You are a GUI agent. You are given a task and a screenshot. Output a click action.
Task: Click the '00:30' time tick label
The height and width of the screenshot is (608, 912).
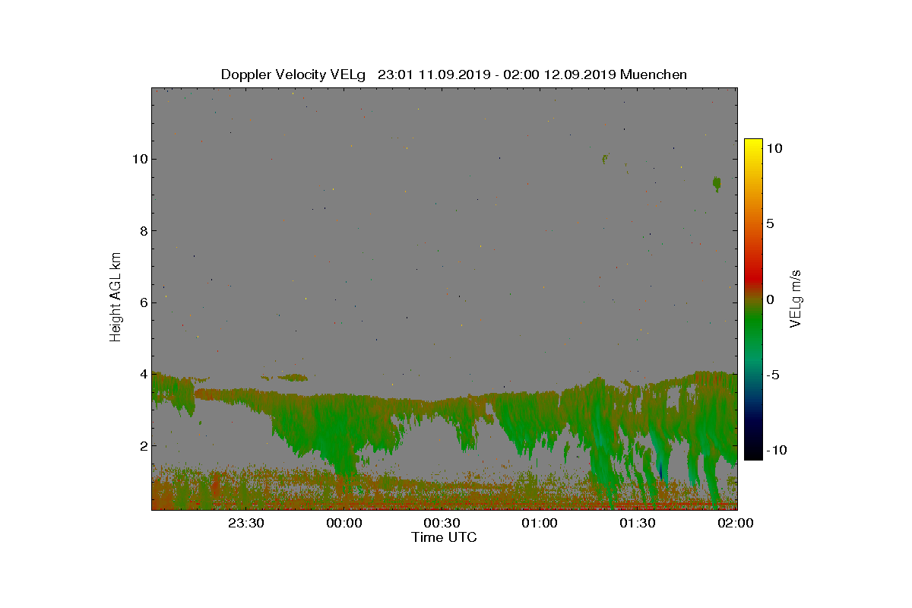[x=442, y=523]
